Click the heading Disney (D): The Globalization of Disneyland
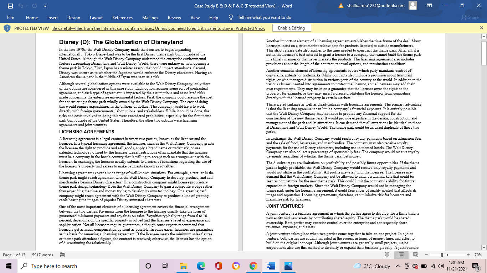The height and width of the screenshot is (273, 487). click(x=121, y=42)
